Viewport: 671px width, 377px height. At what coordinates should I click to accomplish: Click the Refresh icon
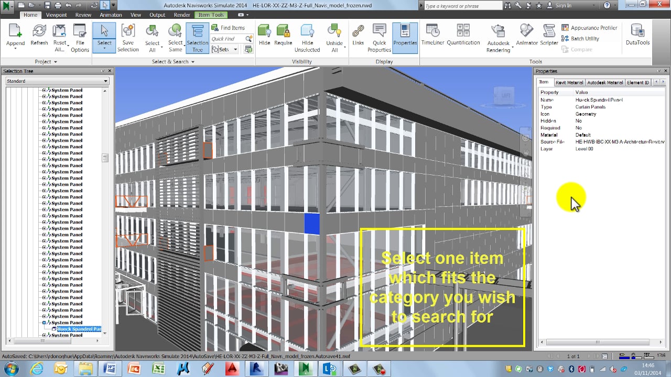pos(39,31)
